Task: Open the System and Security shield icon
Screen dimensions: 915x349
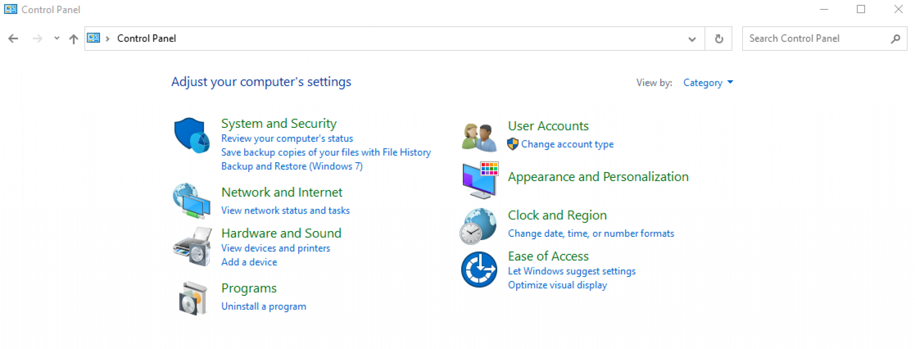Action: click(x=192, y=135)
